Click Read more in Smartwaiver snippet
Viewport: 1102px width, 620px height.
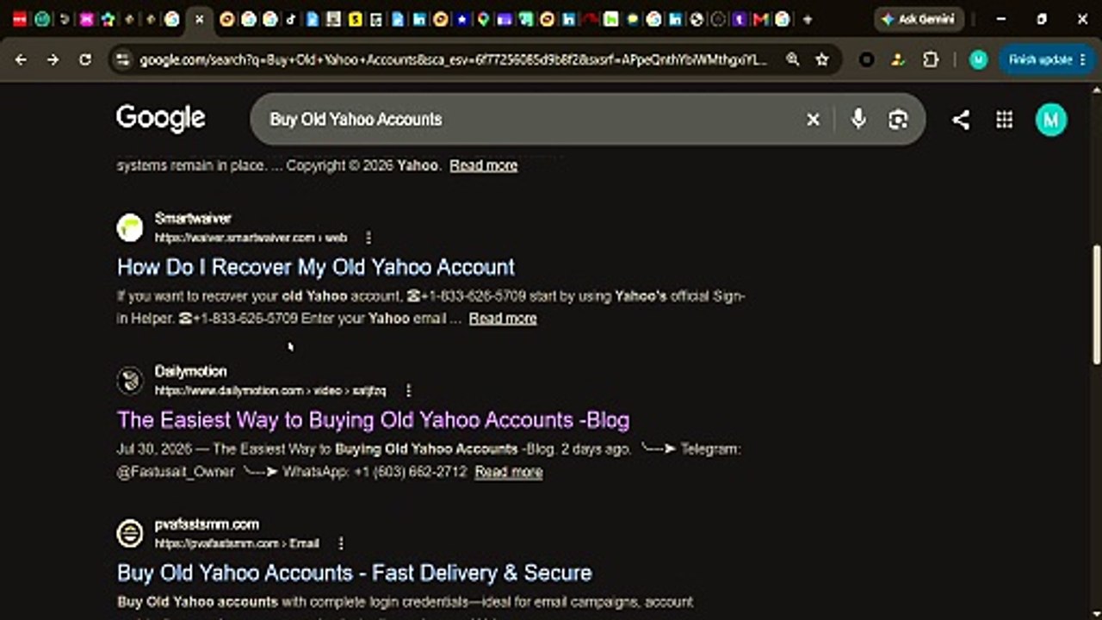coord(503,319)
